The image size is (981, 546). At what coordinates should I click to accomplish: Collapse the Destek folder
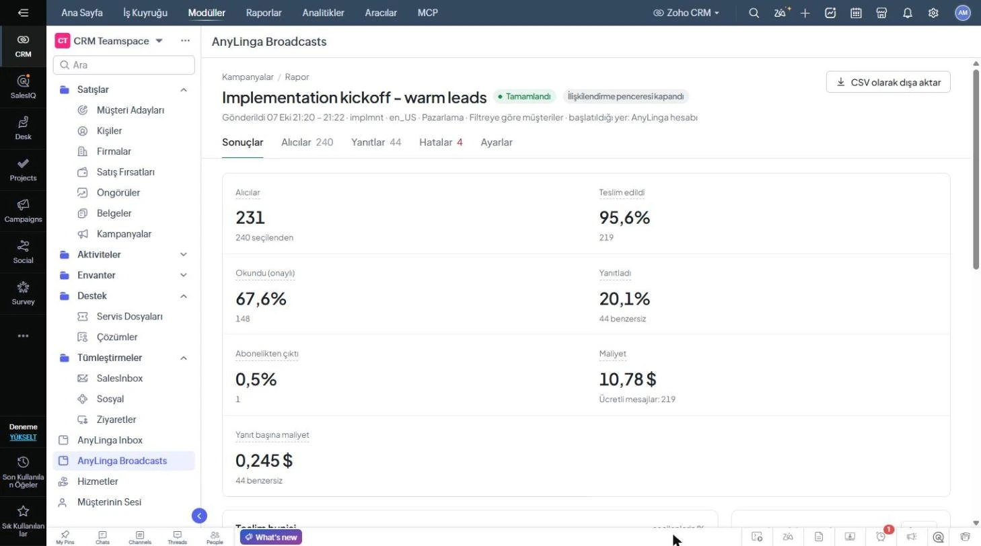coord(184,296)
